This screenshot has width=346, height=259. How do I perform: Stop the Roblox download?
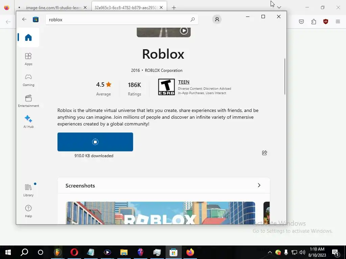point(95,142)
